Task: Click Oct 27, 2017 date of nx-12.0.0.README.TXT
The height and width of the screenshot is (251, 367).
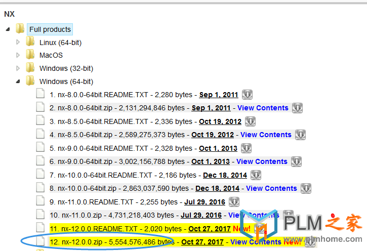Action: pos(210,229)
